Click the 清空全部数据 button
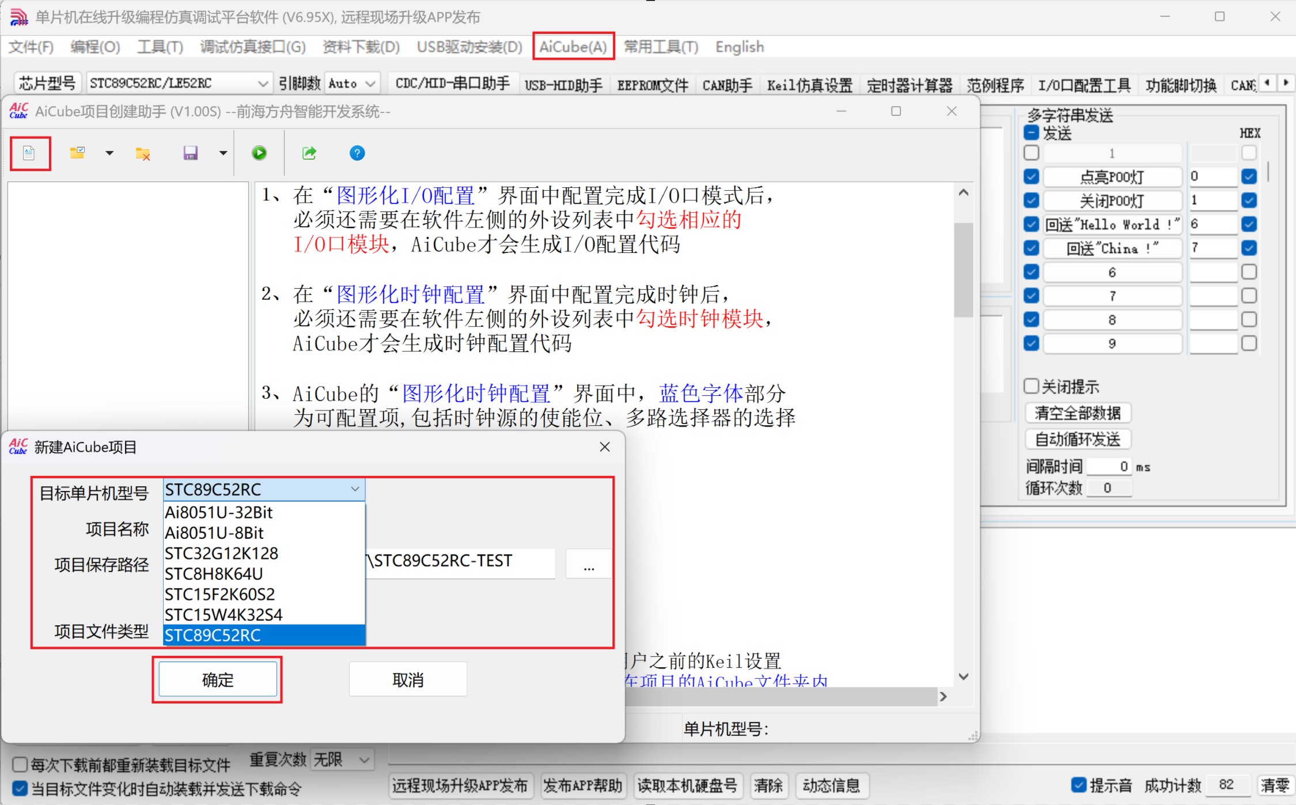Viewport: 1296px width, 805px height. 1078,413
